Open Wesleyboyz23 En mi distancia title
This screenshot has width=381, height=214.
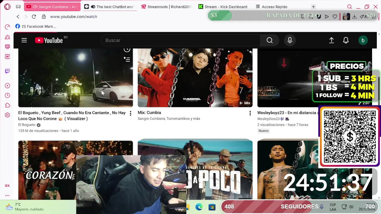(x=286, y=113)
